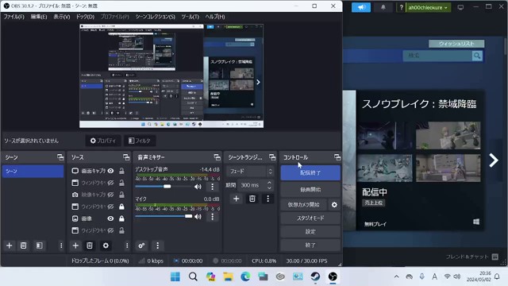Increase transition duration with the up arrow
Screen dimensions: 508x286
click(269, 183)
